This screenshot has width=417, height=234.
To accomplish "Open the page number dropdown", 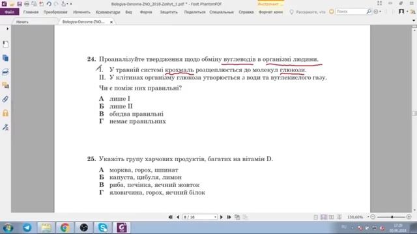I will (215, 217).
